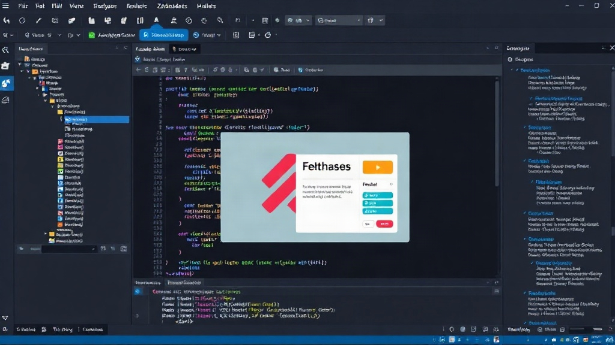Collapse the topmost section in right panel
The image size is (615, 345).
click(512, 70)
